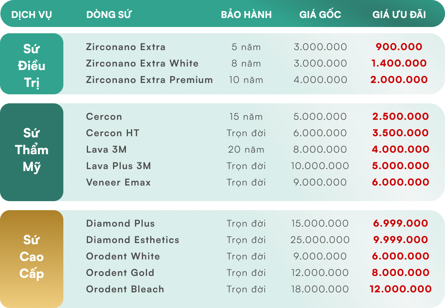Click the Orodent Bleach product name
The width and height of the screenshot is (445, 308).
tap(125, 289)
